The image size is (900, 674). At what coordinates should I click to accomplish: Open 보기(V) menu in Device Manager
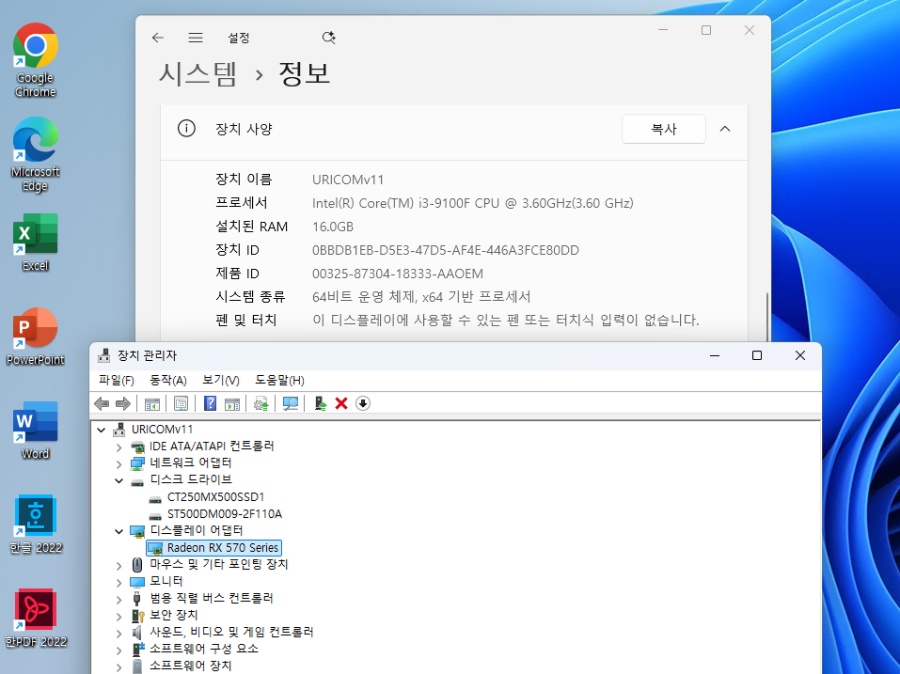pyautogui.click(x=220, y=381)
